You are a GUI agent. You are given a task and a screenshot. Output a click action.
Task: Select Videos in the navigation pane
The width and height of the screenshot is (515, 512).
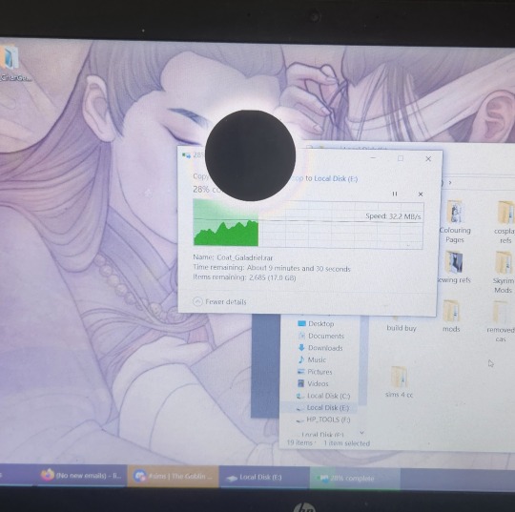pyautogui.click(x=313, y=383)
